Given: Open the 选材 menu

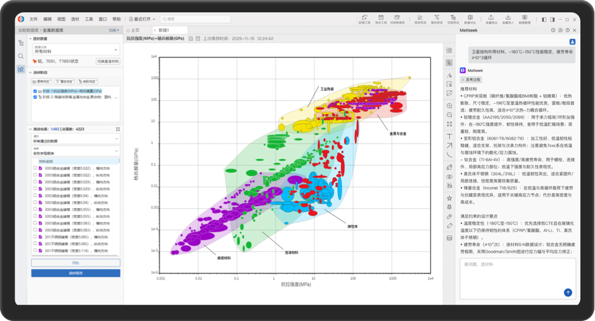Looking at the screenshot, I should tap(75, 19).
